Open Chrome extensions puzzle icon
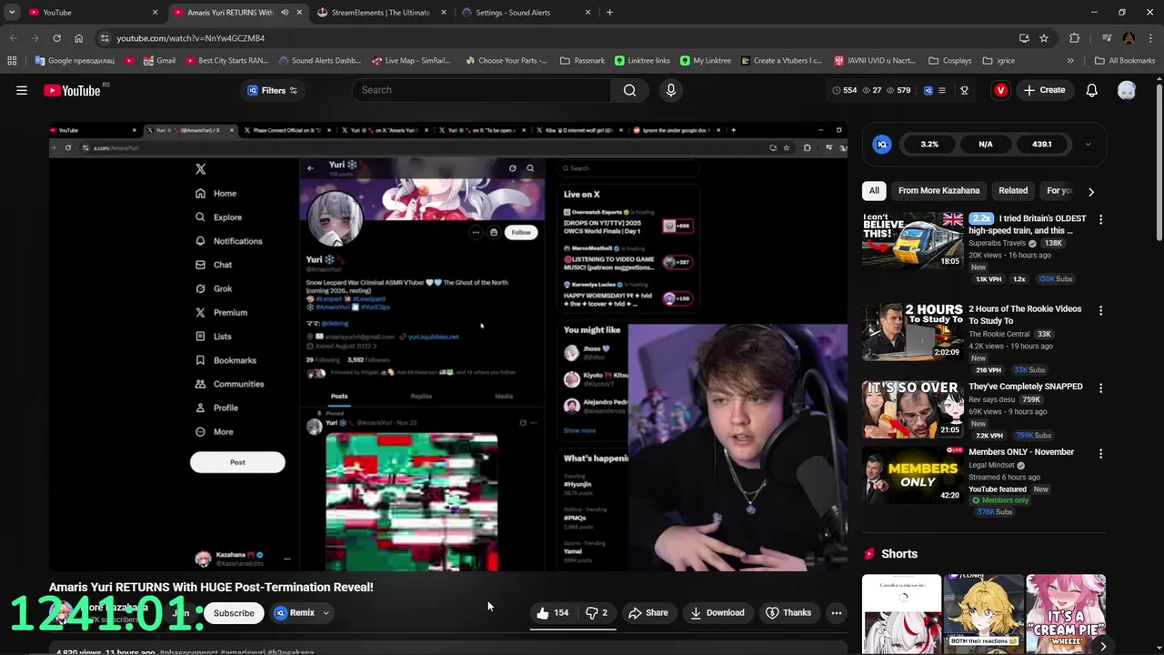 pos(1074,38)
